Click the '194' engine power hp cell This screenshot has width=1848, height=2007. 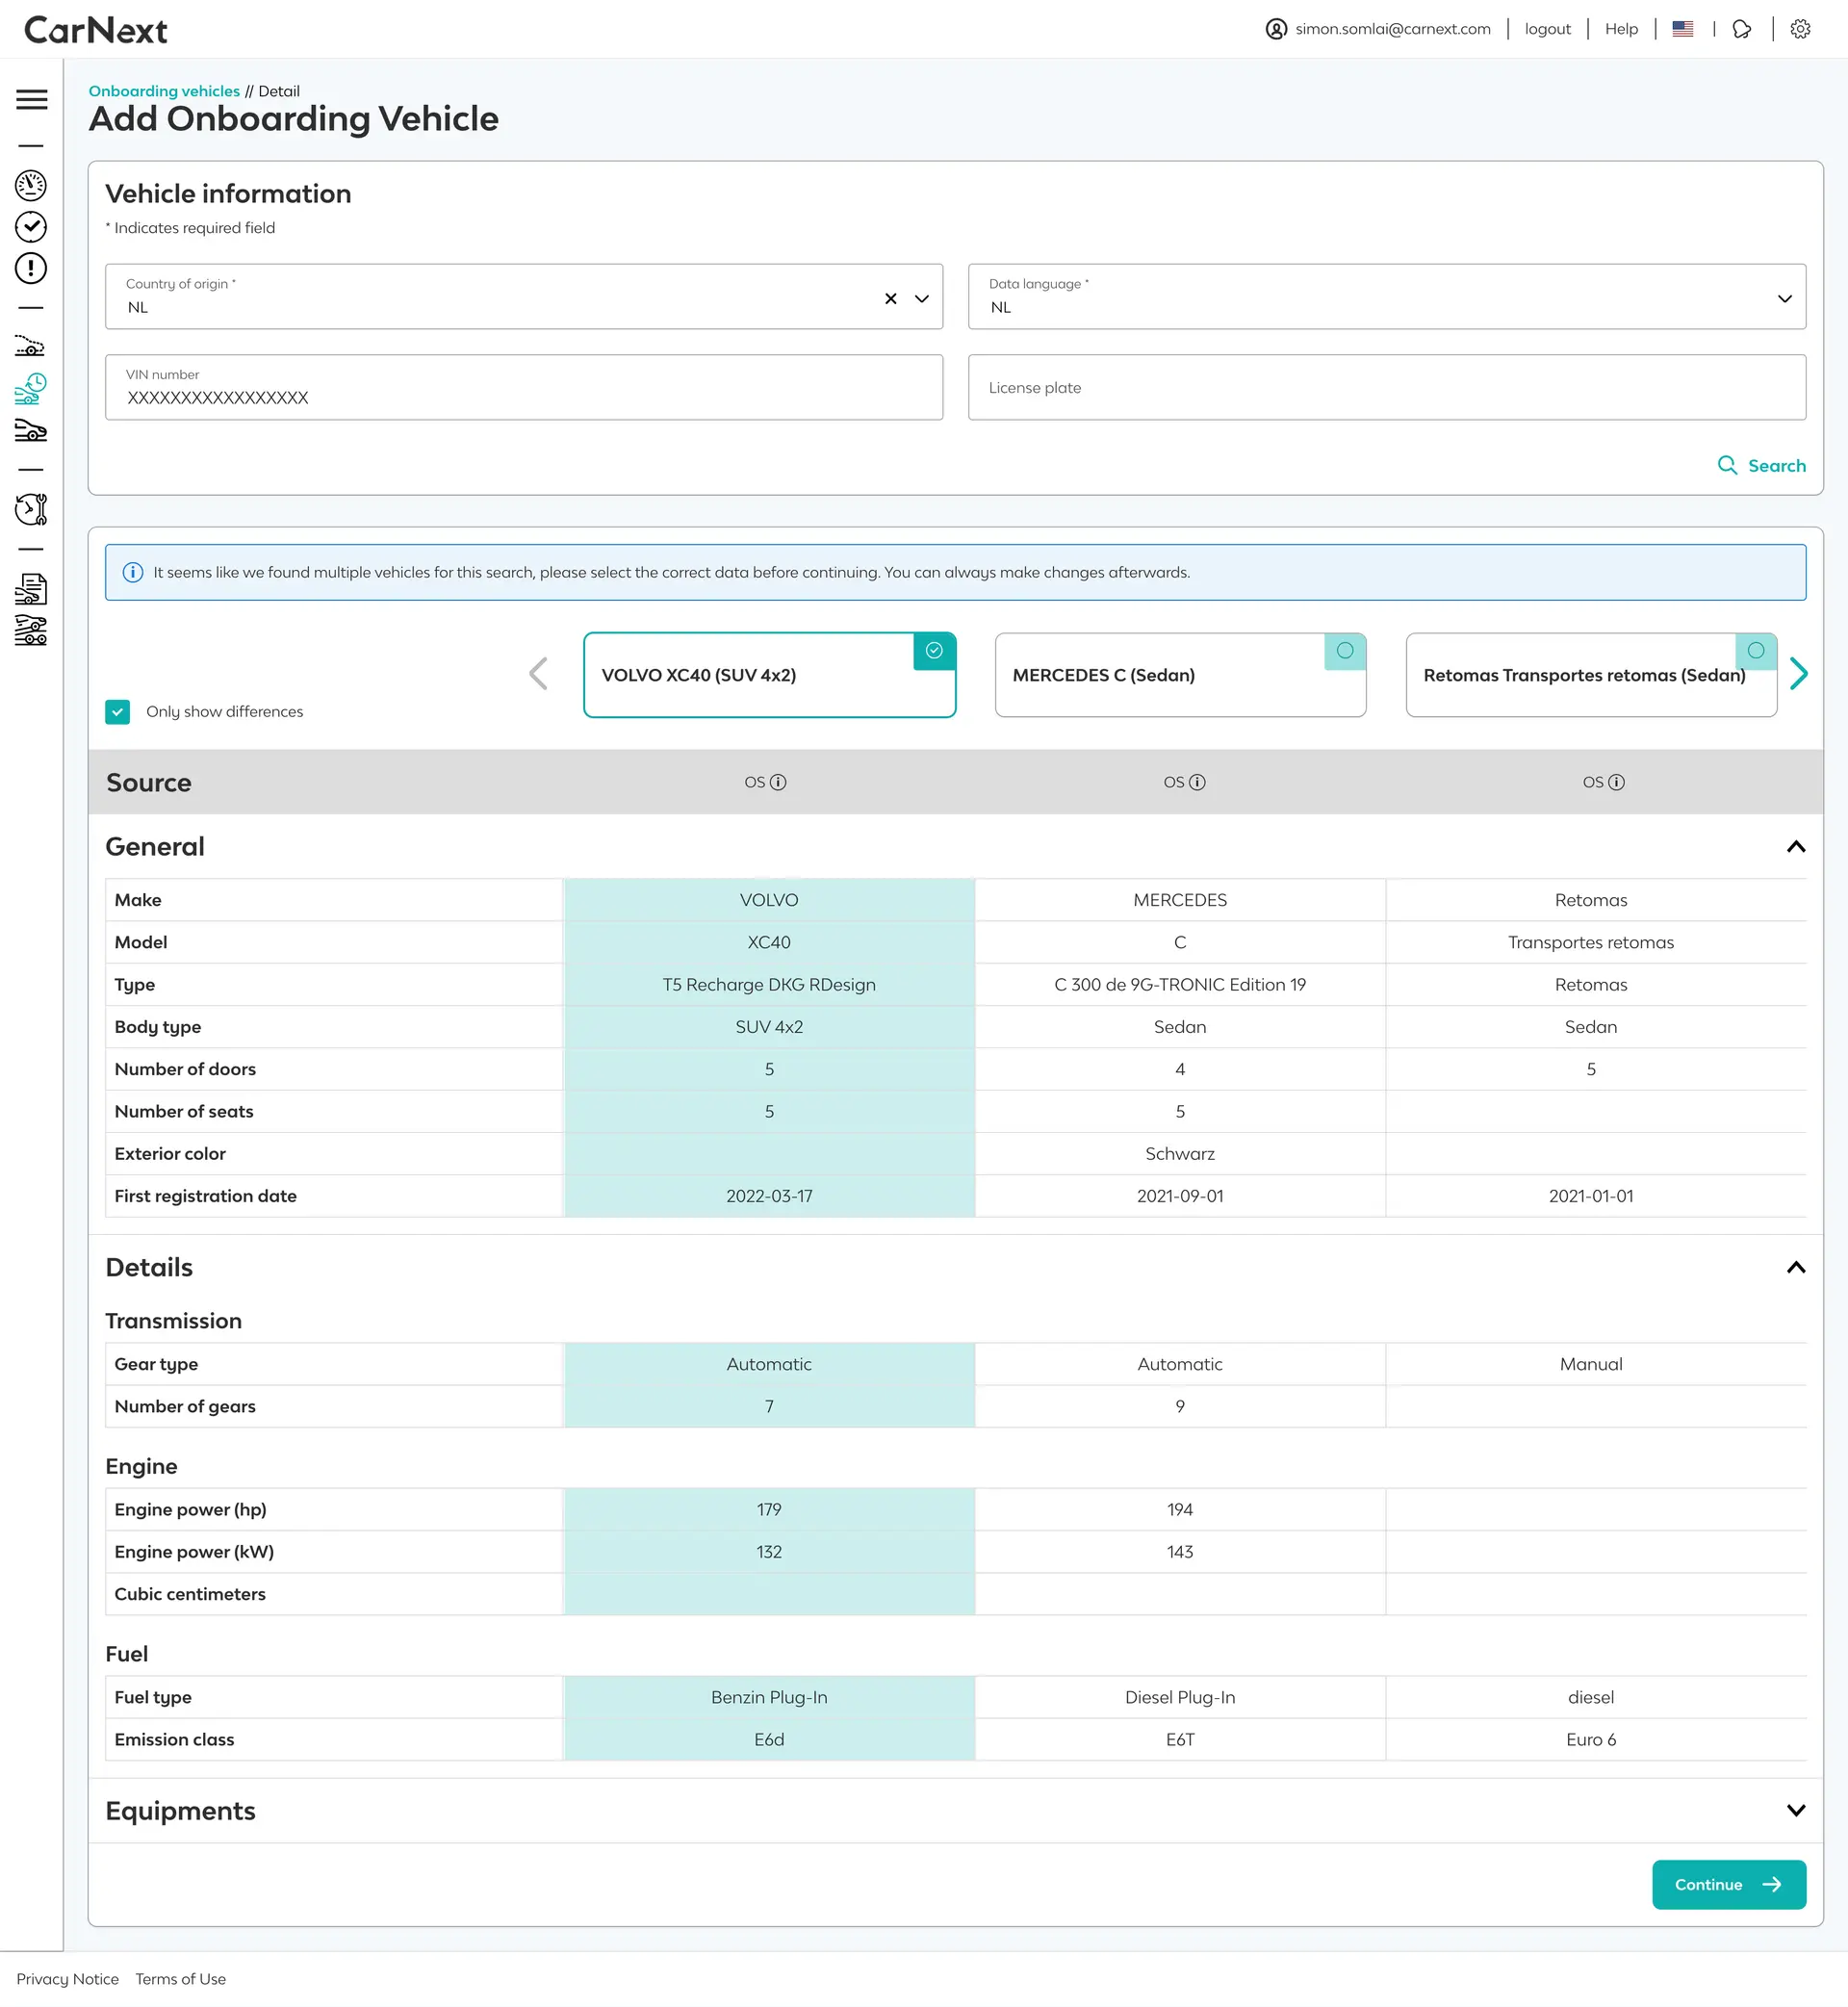(x=1180, y=1509)
